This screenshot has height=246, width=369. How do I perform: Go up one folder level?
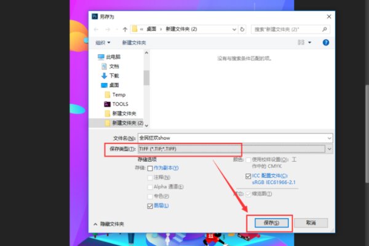coord(125,30)
